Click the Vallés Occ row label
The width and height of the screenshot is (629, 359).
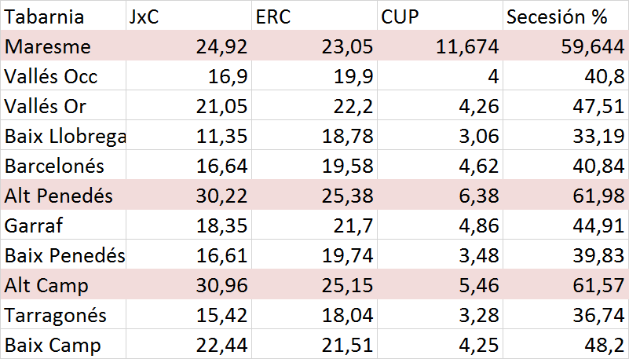pos(63,76)
